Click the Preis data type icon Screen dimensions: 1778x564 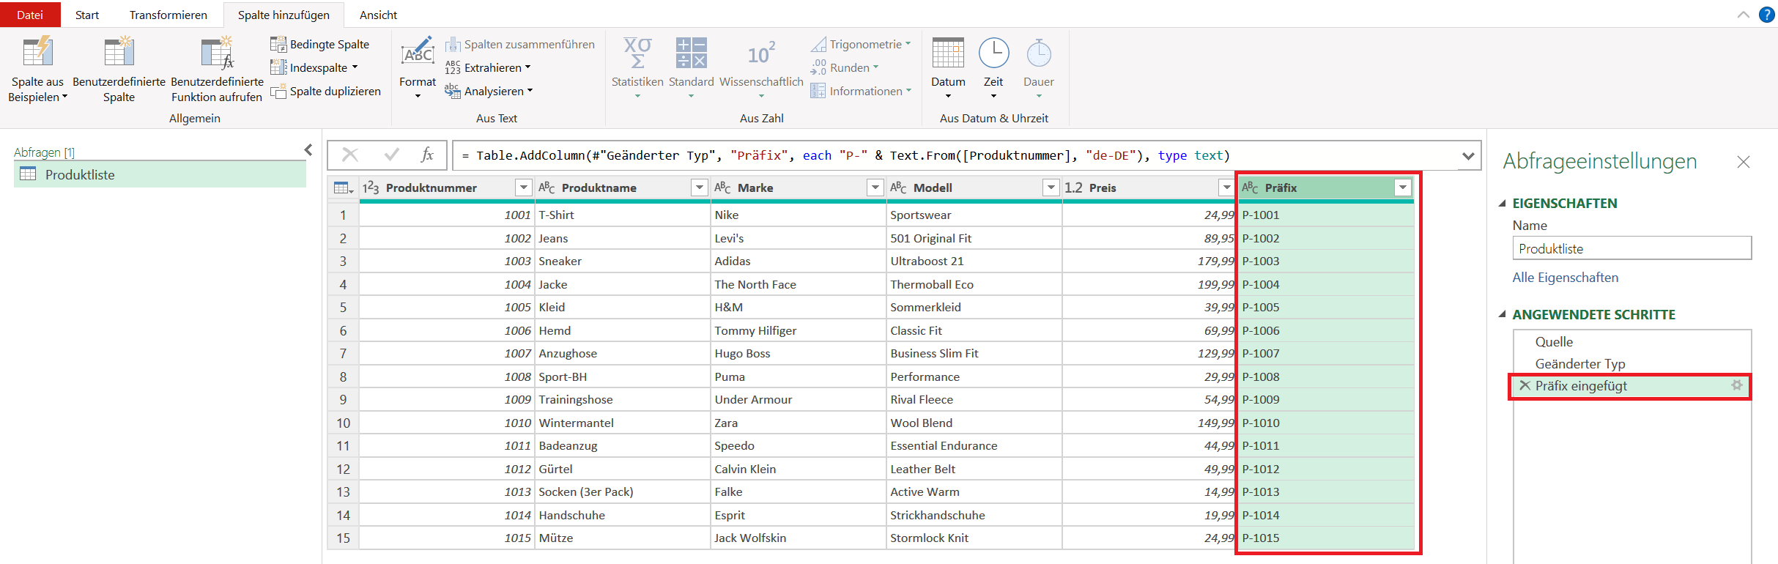(x=1073, y=188)
